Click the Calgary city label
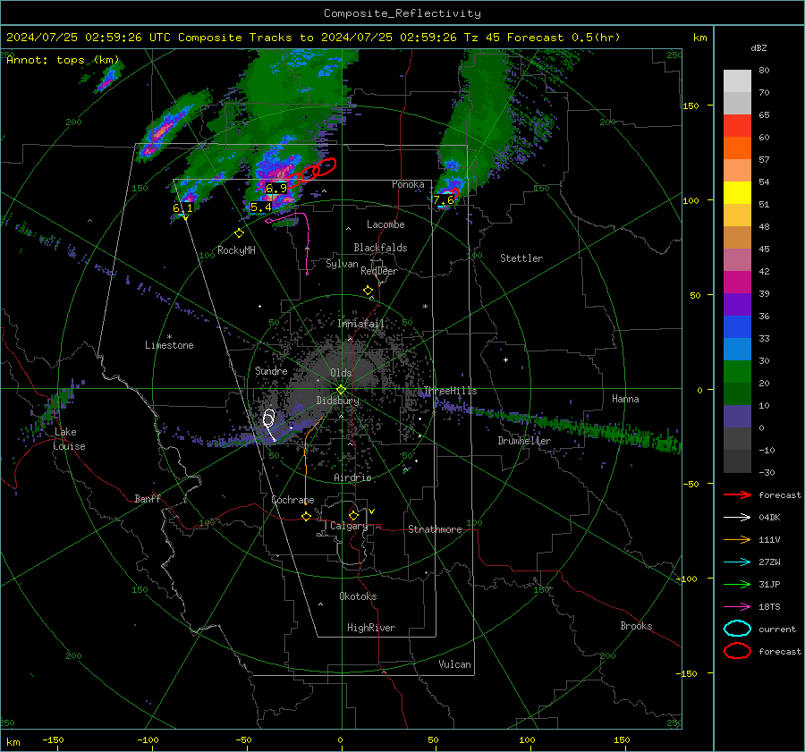The height and width of the screenshot is (752, 805). tap(349, 526)
